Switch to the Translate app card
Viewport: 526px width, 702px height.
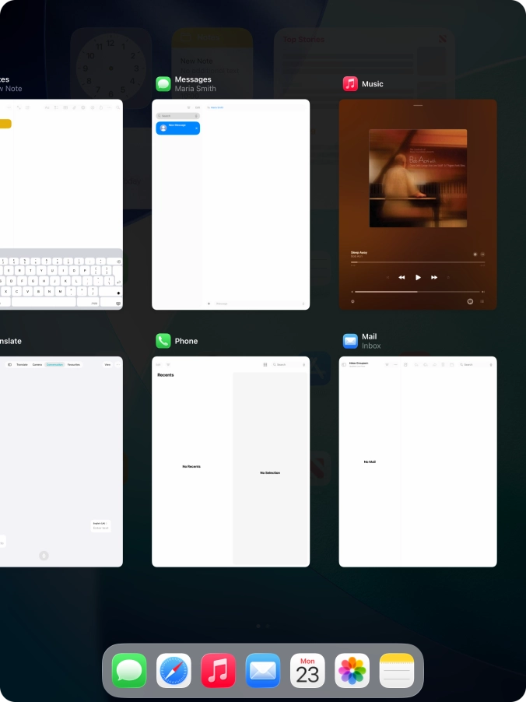coord(61,461)
